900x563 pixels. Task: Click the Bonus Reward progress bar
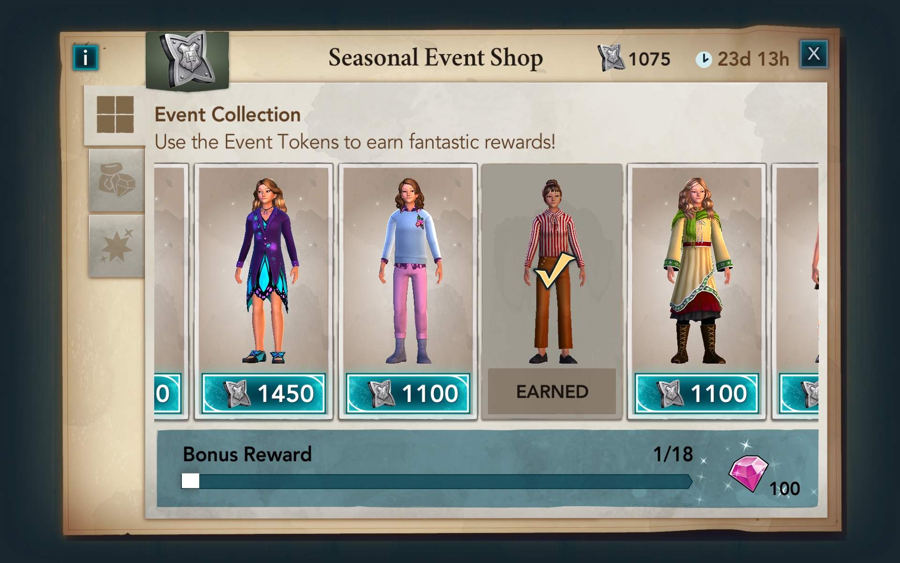click(x=436, y=481)
